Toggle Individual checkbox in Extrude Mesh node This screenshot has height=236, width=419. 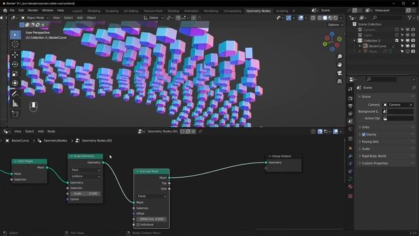coord(138,224)
